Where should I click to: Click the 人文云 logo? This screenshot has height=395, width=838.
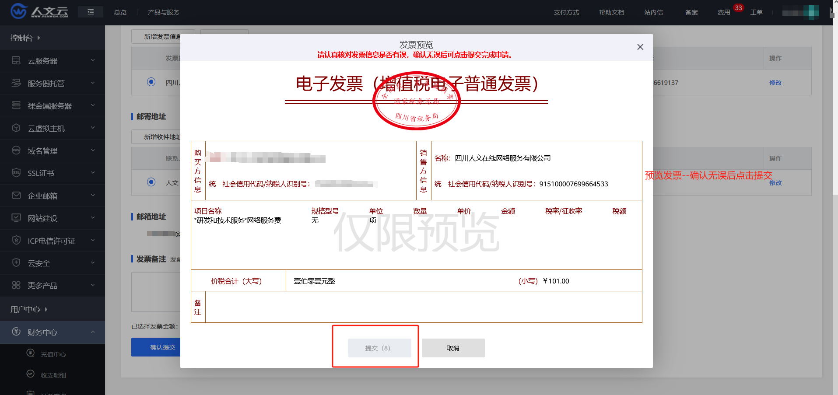click(x=39, y=11)
